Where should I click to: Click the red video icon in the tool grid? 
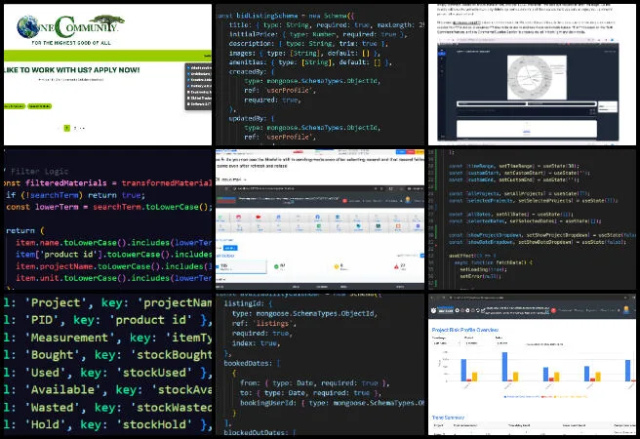click(x=258, y=218)
